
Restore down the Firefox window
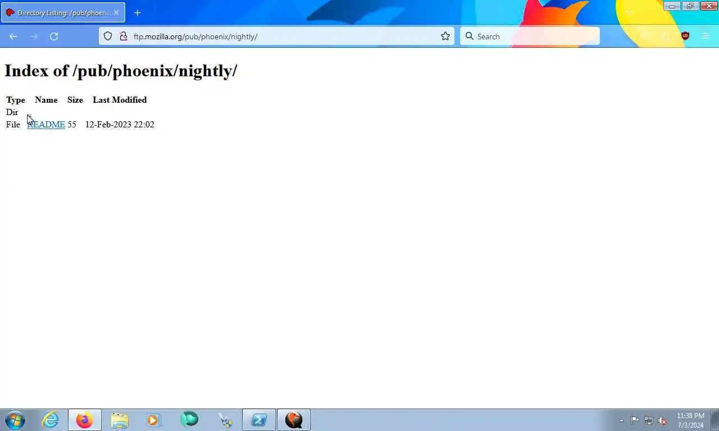pyautogui.click(x=690, y=6)
